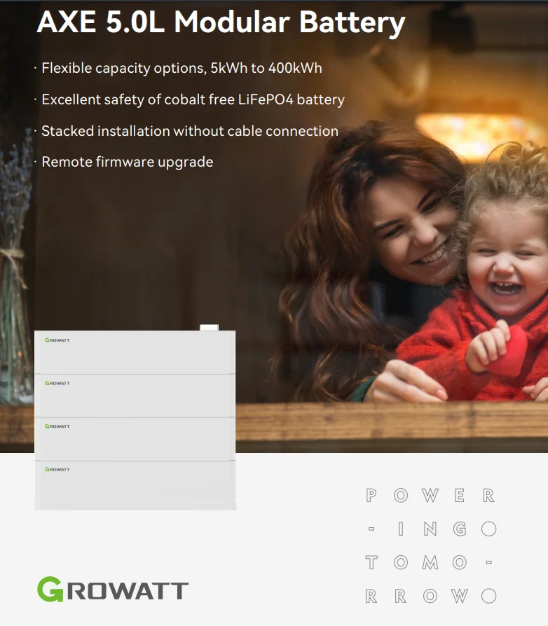The image size is (548, 626).
Task: Click the AXE 5.0L Modular Battery heading
Action: click(x=221, y=22)
